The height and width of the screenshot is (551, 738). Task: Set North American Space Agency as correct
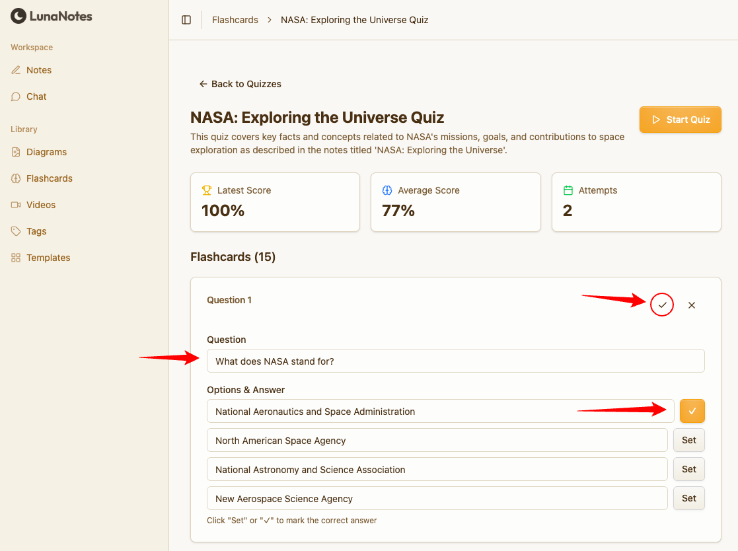(x=688, y=440)
